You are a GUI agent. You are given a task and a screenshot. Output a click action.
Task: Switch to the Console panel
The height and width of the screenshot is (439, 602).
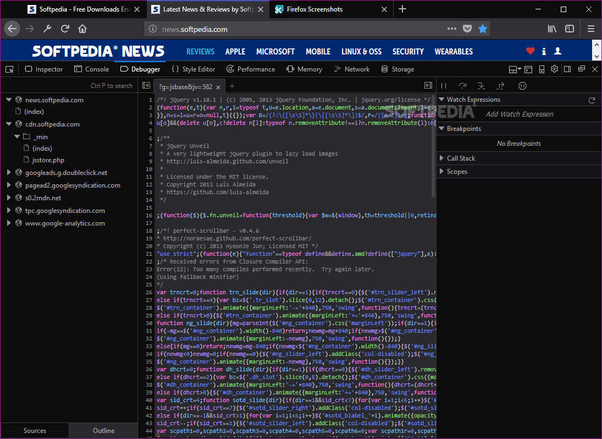pos(91,69)
